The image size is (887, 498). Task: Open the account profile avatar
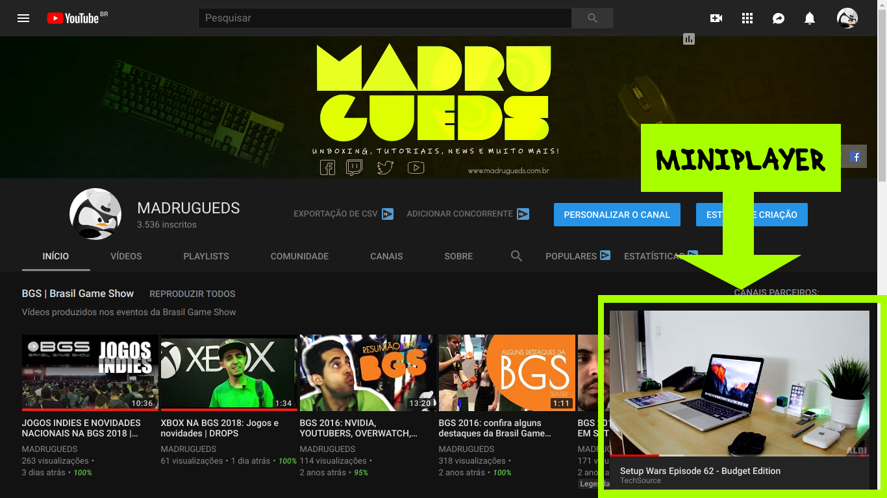[847, 18]
